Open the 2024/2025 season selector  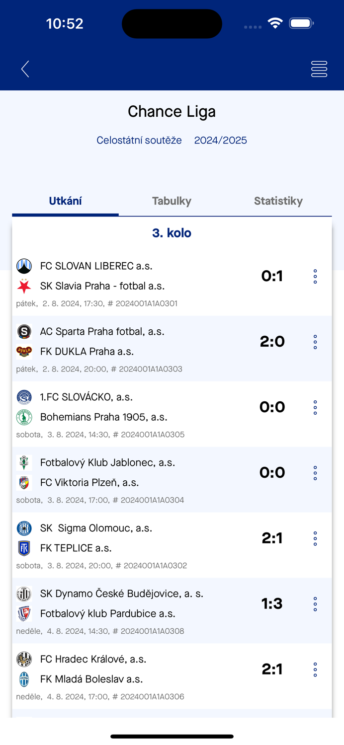221,140
